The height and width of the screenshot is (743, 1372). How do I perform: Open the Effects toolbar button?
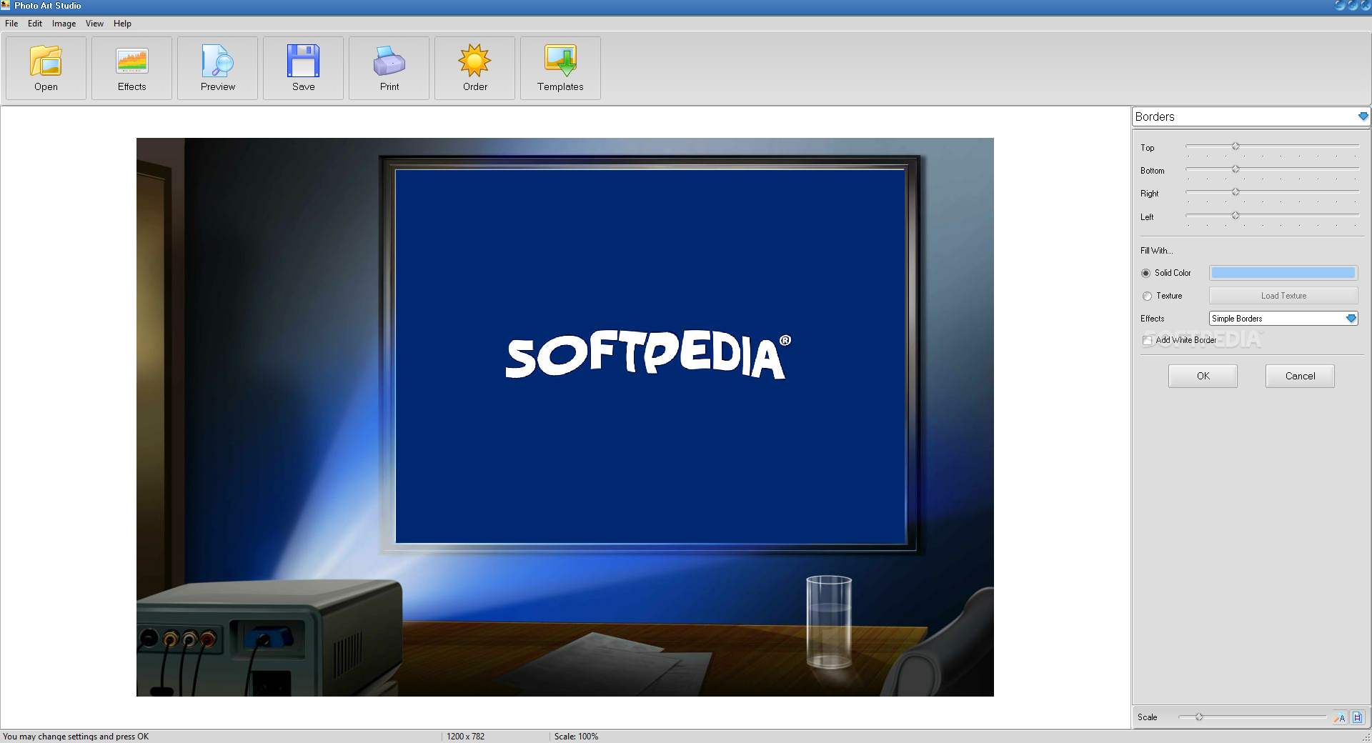point(131,68)
